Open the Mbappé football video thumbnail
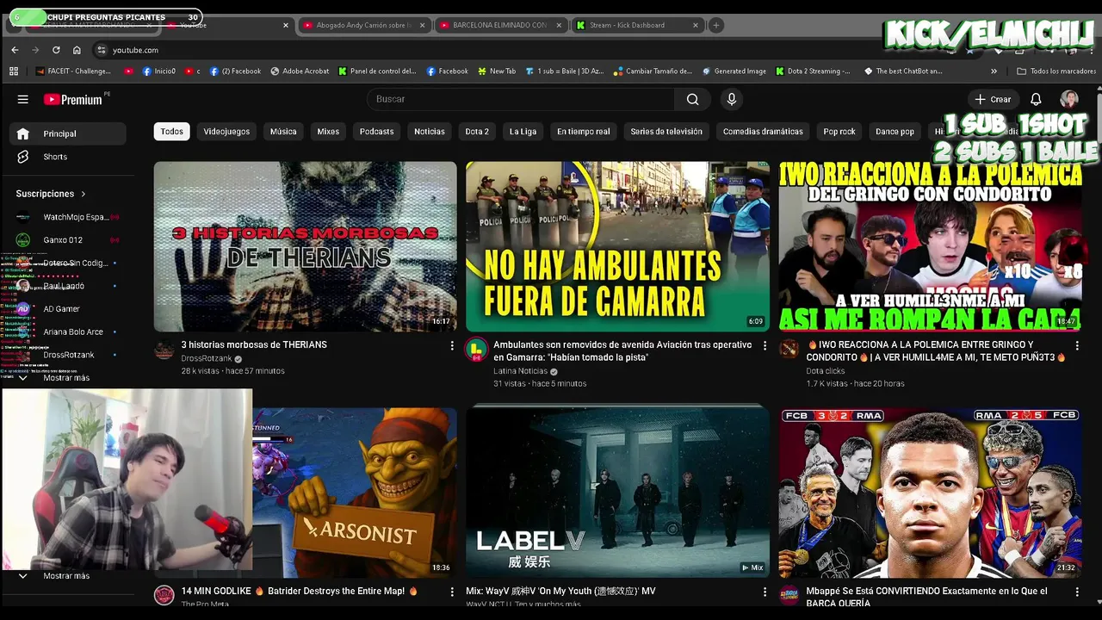Viewport: 1102px width, 620px height. pos(930,493)
